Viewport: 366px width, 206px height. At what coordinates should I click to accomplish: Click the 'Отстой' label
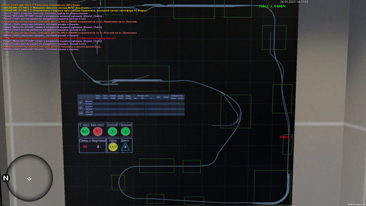pos(112,125)
